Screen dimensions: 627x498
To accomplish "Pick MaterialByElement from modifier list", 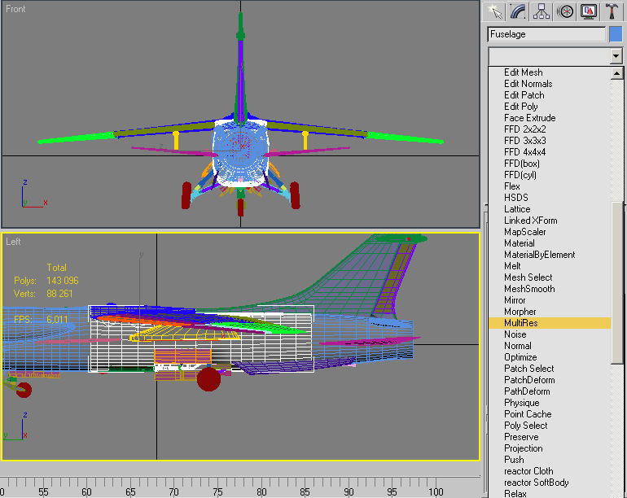I will click(540, 255).
